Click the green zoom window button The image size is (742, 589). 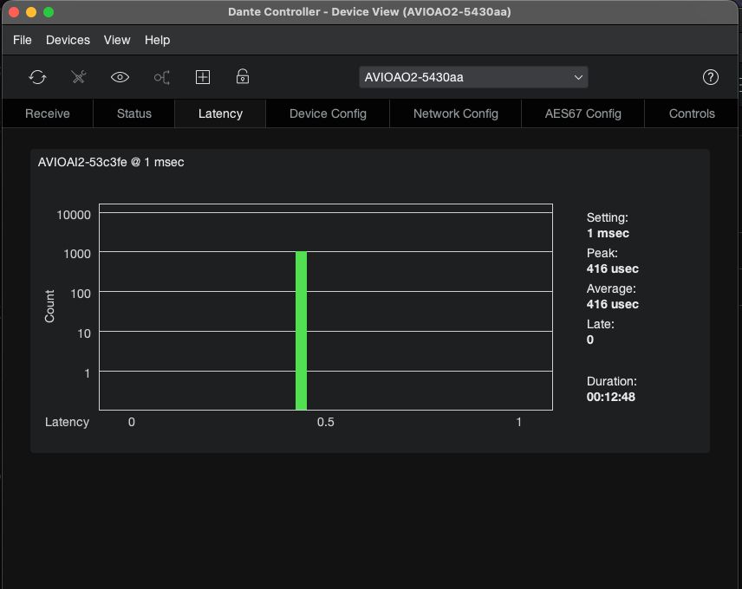(x=49, y=12)
